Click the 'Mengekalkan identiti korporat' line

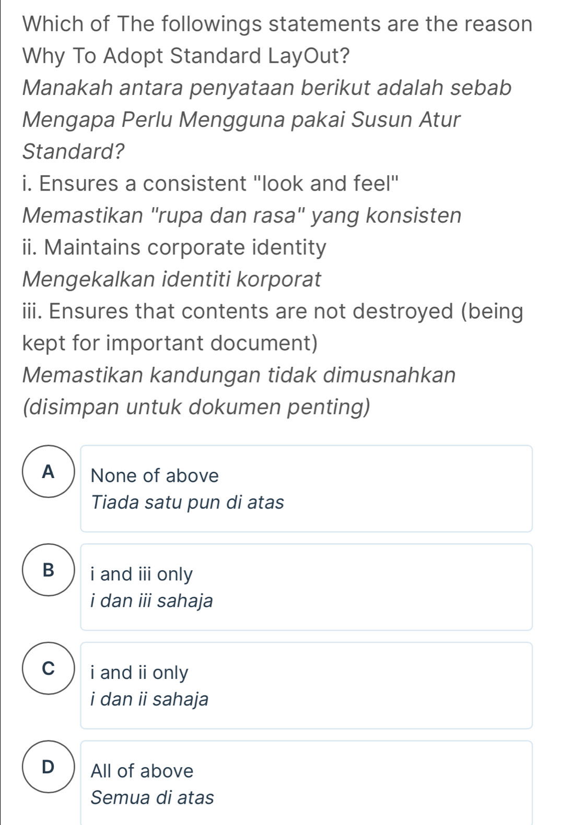pyautogui.click(x=172, y=279)
